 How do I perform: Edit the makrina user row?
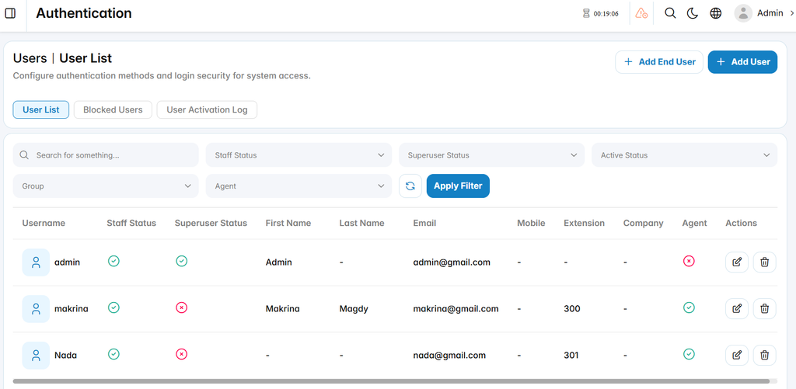(x=737, y=308)
